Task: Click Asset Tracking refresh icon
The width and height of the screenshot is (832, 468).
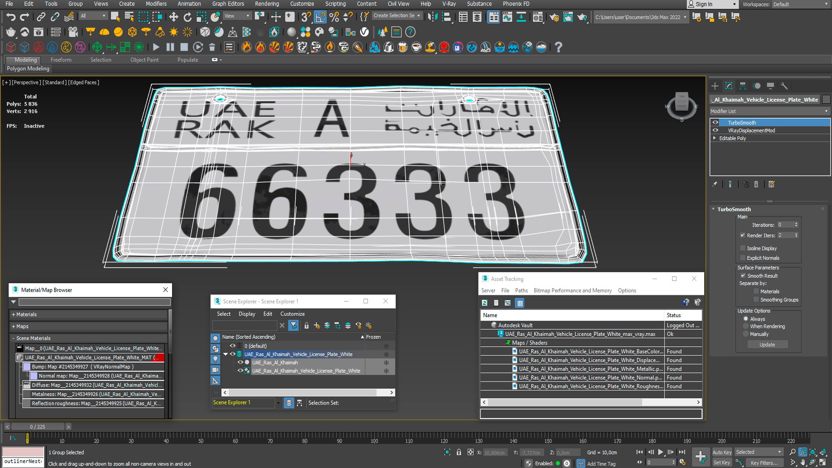Action: tap(485, 303)
